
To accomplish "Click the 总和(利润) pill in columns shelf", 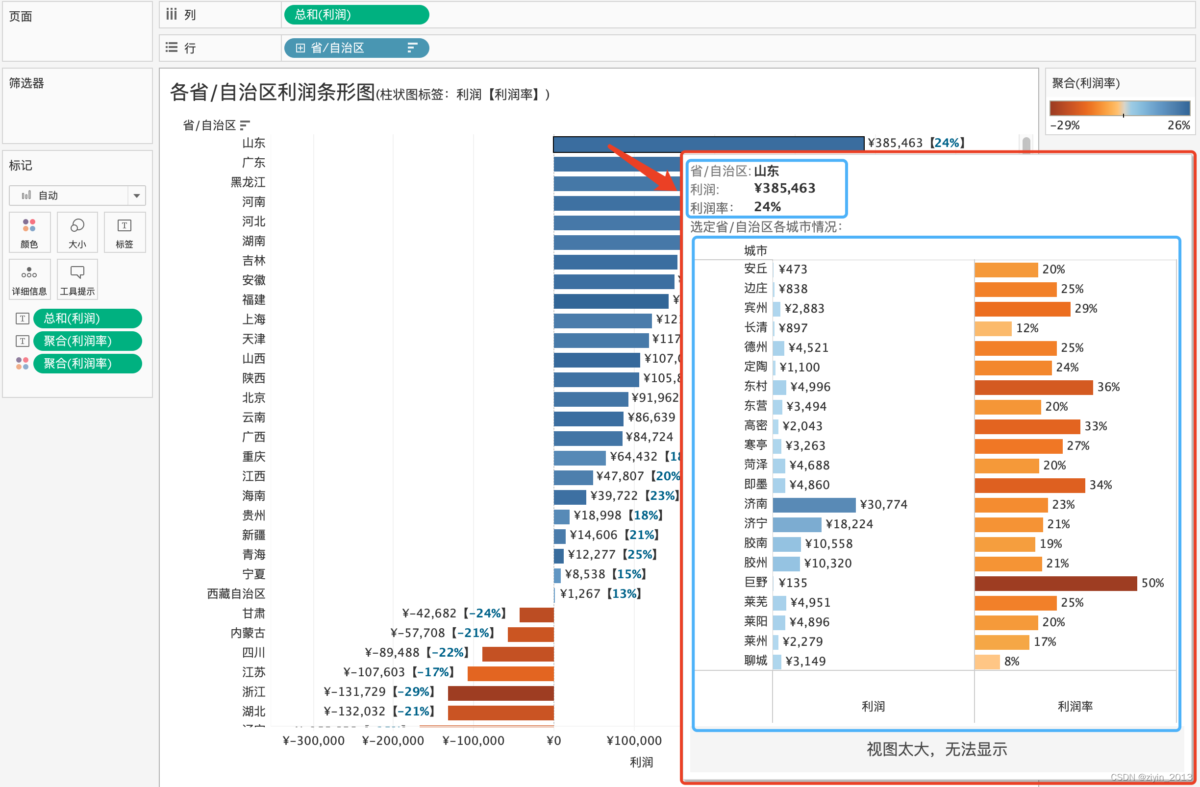I will 356,15.
